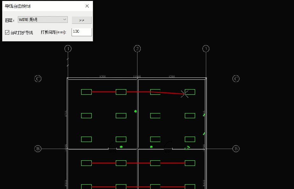The image size is (294, 189).
Task: Open the 图层 WIRE 照明 layer dropdown
Action: click(43, 20)
